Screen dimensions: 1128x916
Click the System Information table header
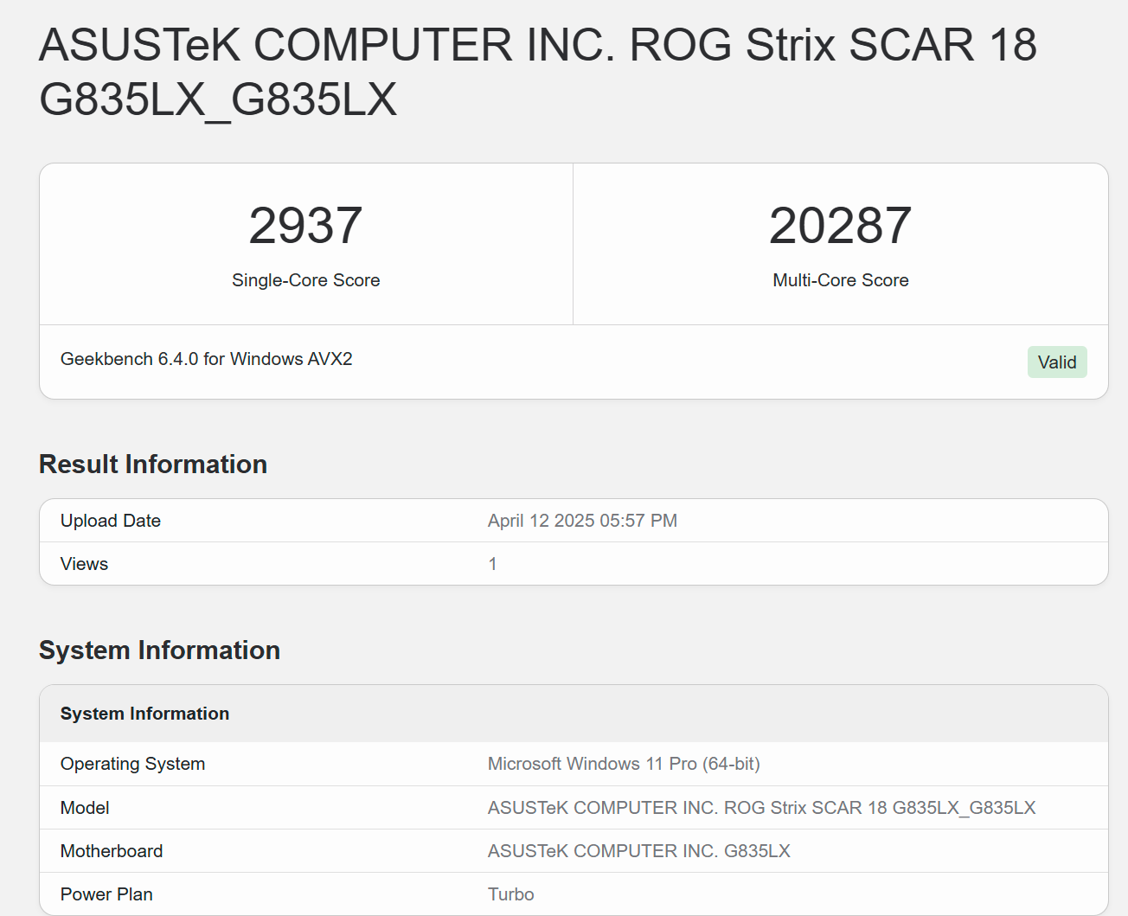(x=144, y=713)
